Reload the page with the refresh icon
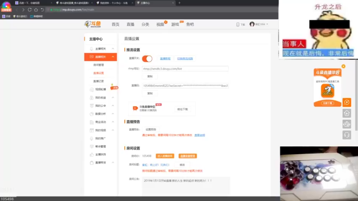Image resolution: width=358 pixels, height=201 pixels. 30,10
